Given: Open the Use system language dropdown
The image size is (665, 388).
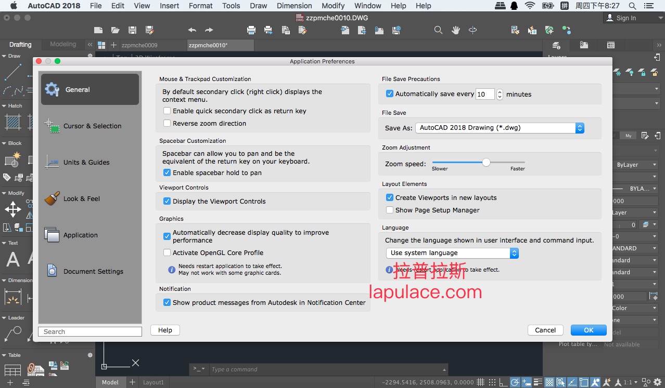Looking at the screenshot, I should click(x=452, y=253).
